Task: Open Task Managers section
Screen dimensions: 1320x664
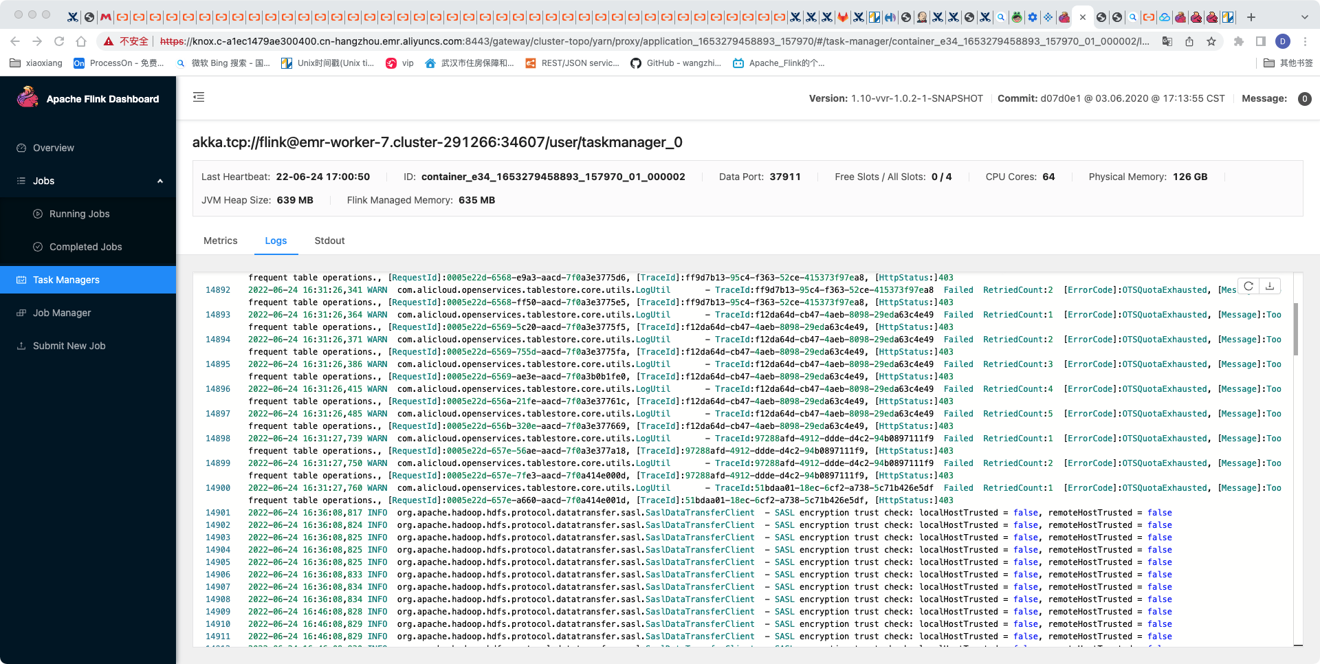Action: (88, 280)
